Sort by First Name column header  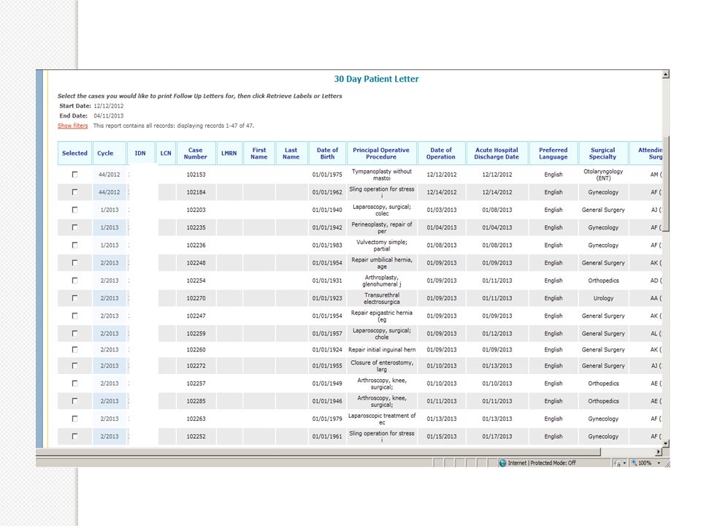click(259, 153)
